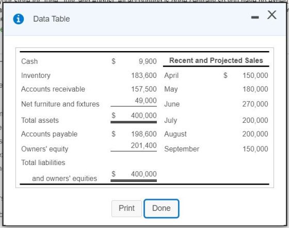This screenshot has width=289, height=228.
Task: Click July sales value 200,000
Action: [x=255, y=120]
